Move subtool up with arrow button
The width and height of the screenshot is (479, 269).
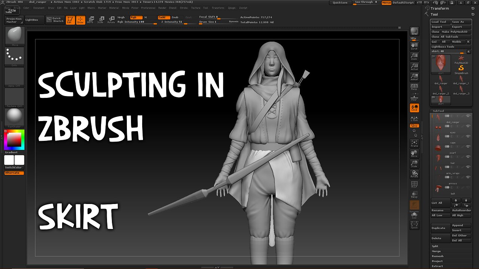click(456, 201)
